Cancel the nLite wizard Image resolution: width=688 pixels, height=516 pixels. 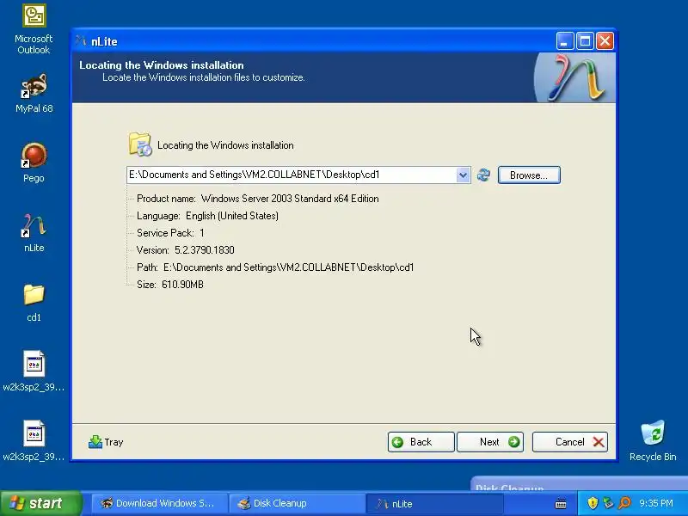pyautogui.click(x=570, y=442)
